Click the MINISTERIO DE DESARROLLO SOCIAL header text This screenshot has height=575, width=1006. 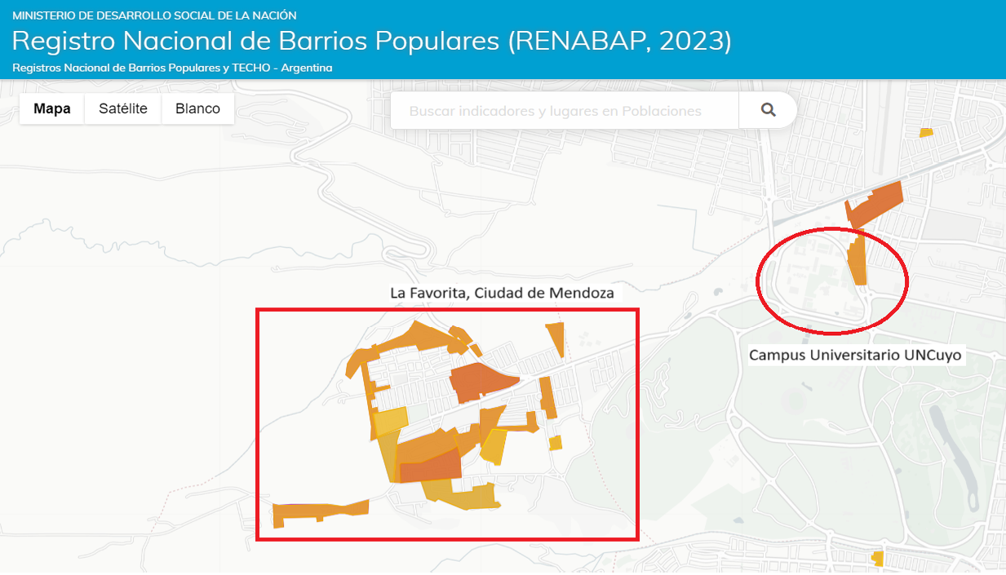[152, 14]
